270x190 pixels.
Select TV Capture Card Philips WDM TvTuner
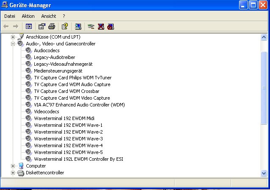click(72, 78)
